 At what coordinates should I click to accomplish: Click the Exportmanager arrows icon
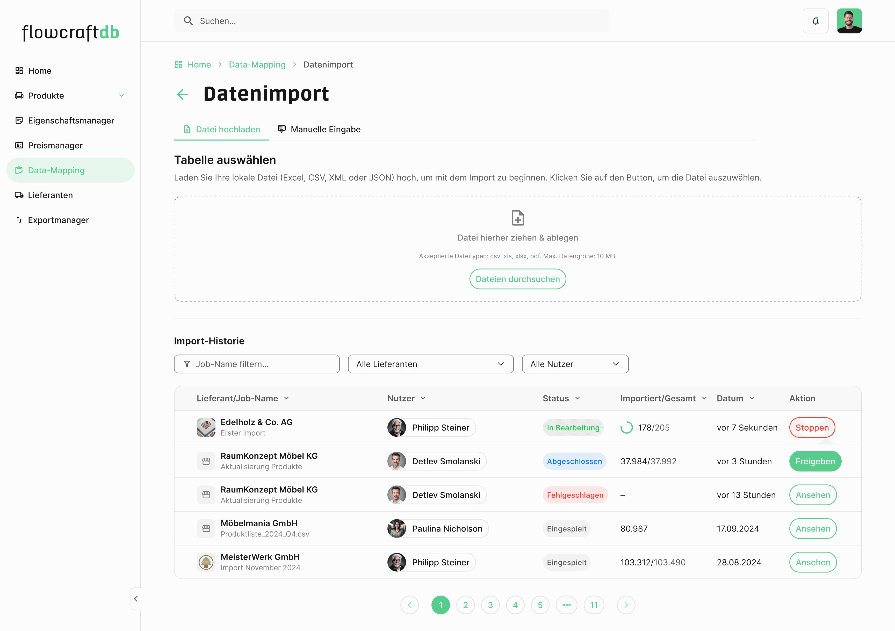pyautogui.click(x=19, y=220)
